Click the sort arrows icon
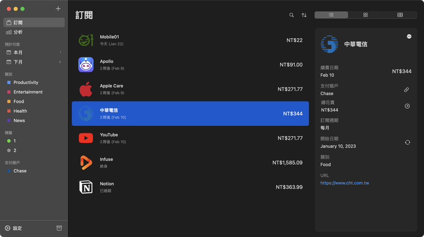The height and width of the screenshot is (237, 424). point(304,15)
